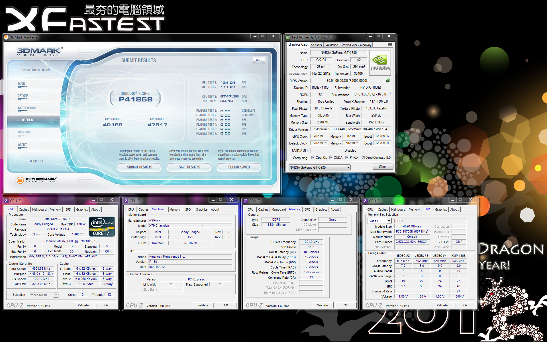Viewport: 547px width, 342px height.
Task: Open About tab in the CPU-Z SPD window
Action: coord(454,209)
